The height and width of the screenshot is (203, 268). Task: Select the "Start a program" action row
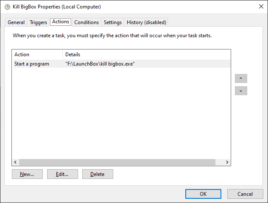122,64
